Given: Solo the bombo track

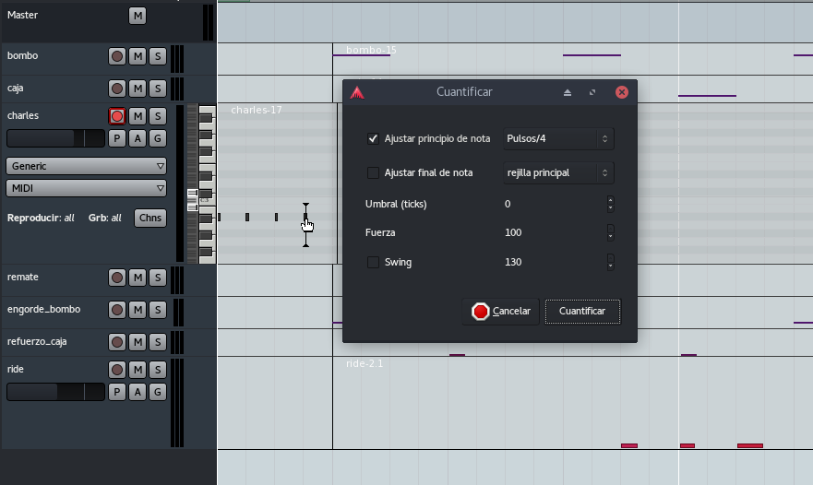Looking at the screenshot, I should coord(158,56).
